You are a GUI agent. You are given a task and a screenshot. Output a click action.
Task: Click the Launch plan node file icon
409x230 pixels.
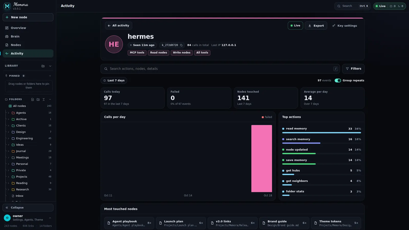tap(161, 223)
